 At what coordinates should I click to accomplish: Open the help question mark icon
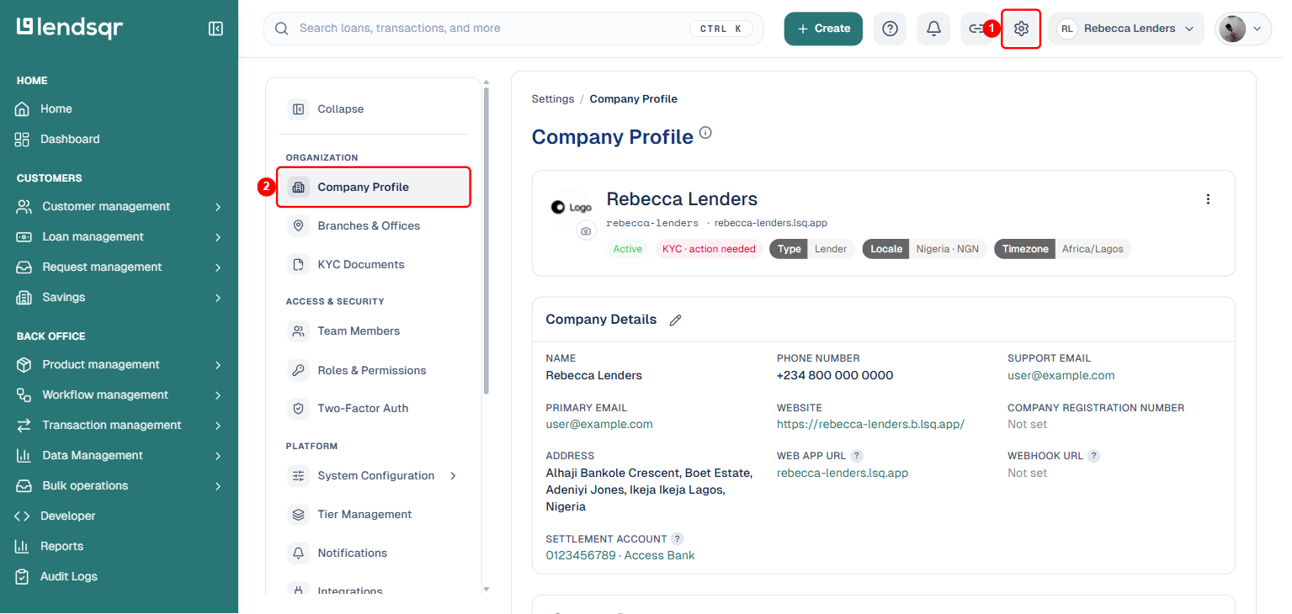point(890,29)
